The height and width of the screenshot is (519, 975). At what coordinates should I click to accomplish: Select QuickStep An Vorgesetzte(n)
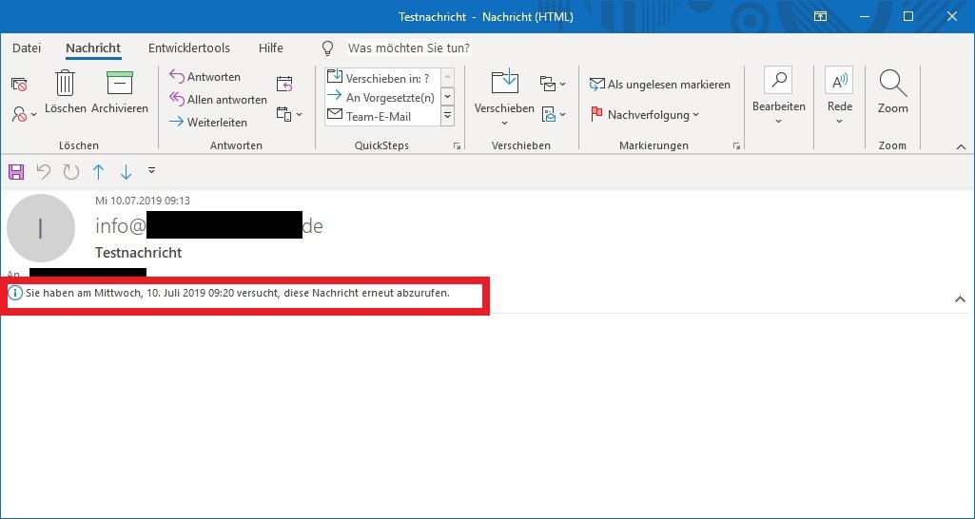coord(383,97)
